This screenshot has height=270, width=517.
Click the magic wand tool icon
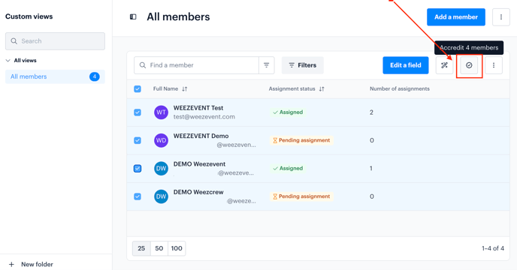pos(444,65)
